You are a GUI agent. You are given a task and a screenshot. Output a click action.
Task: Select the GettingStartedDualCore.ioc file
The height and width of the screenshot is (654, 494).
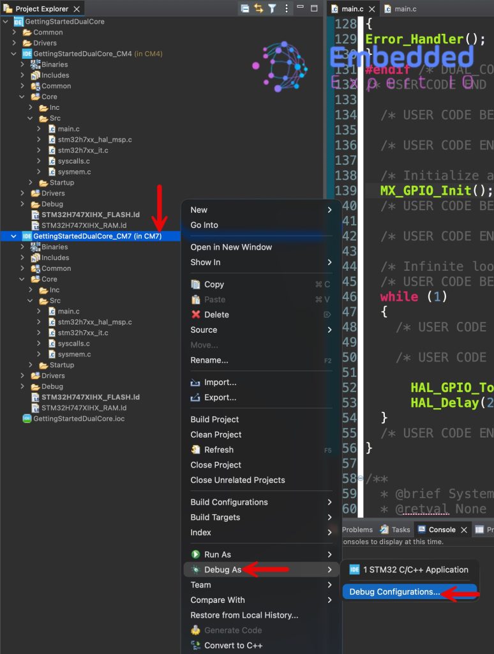coord(70,418)
